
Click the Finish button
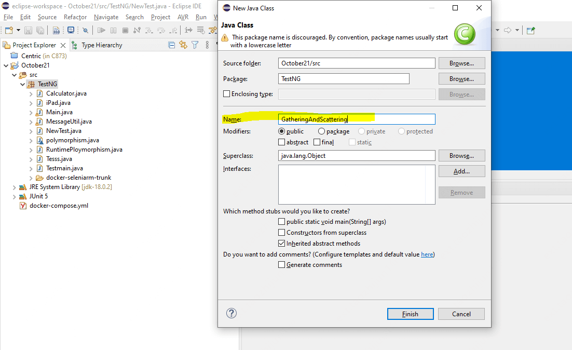pos(411,314)
